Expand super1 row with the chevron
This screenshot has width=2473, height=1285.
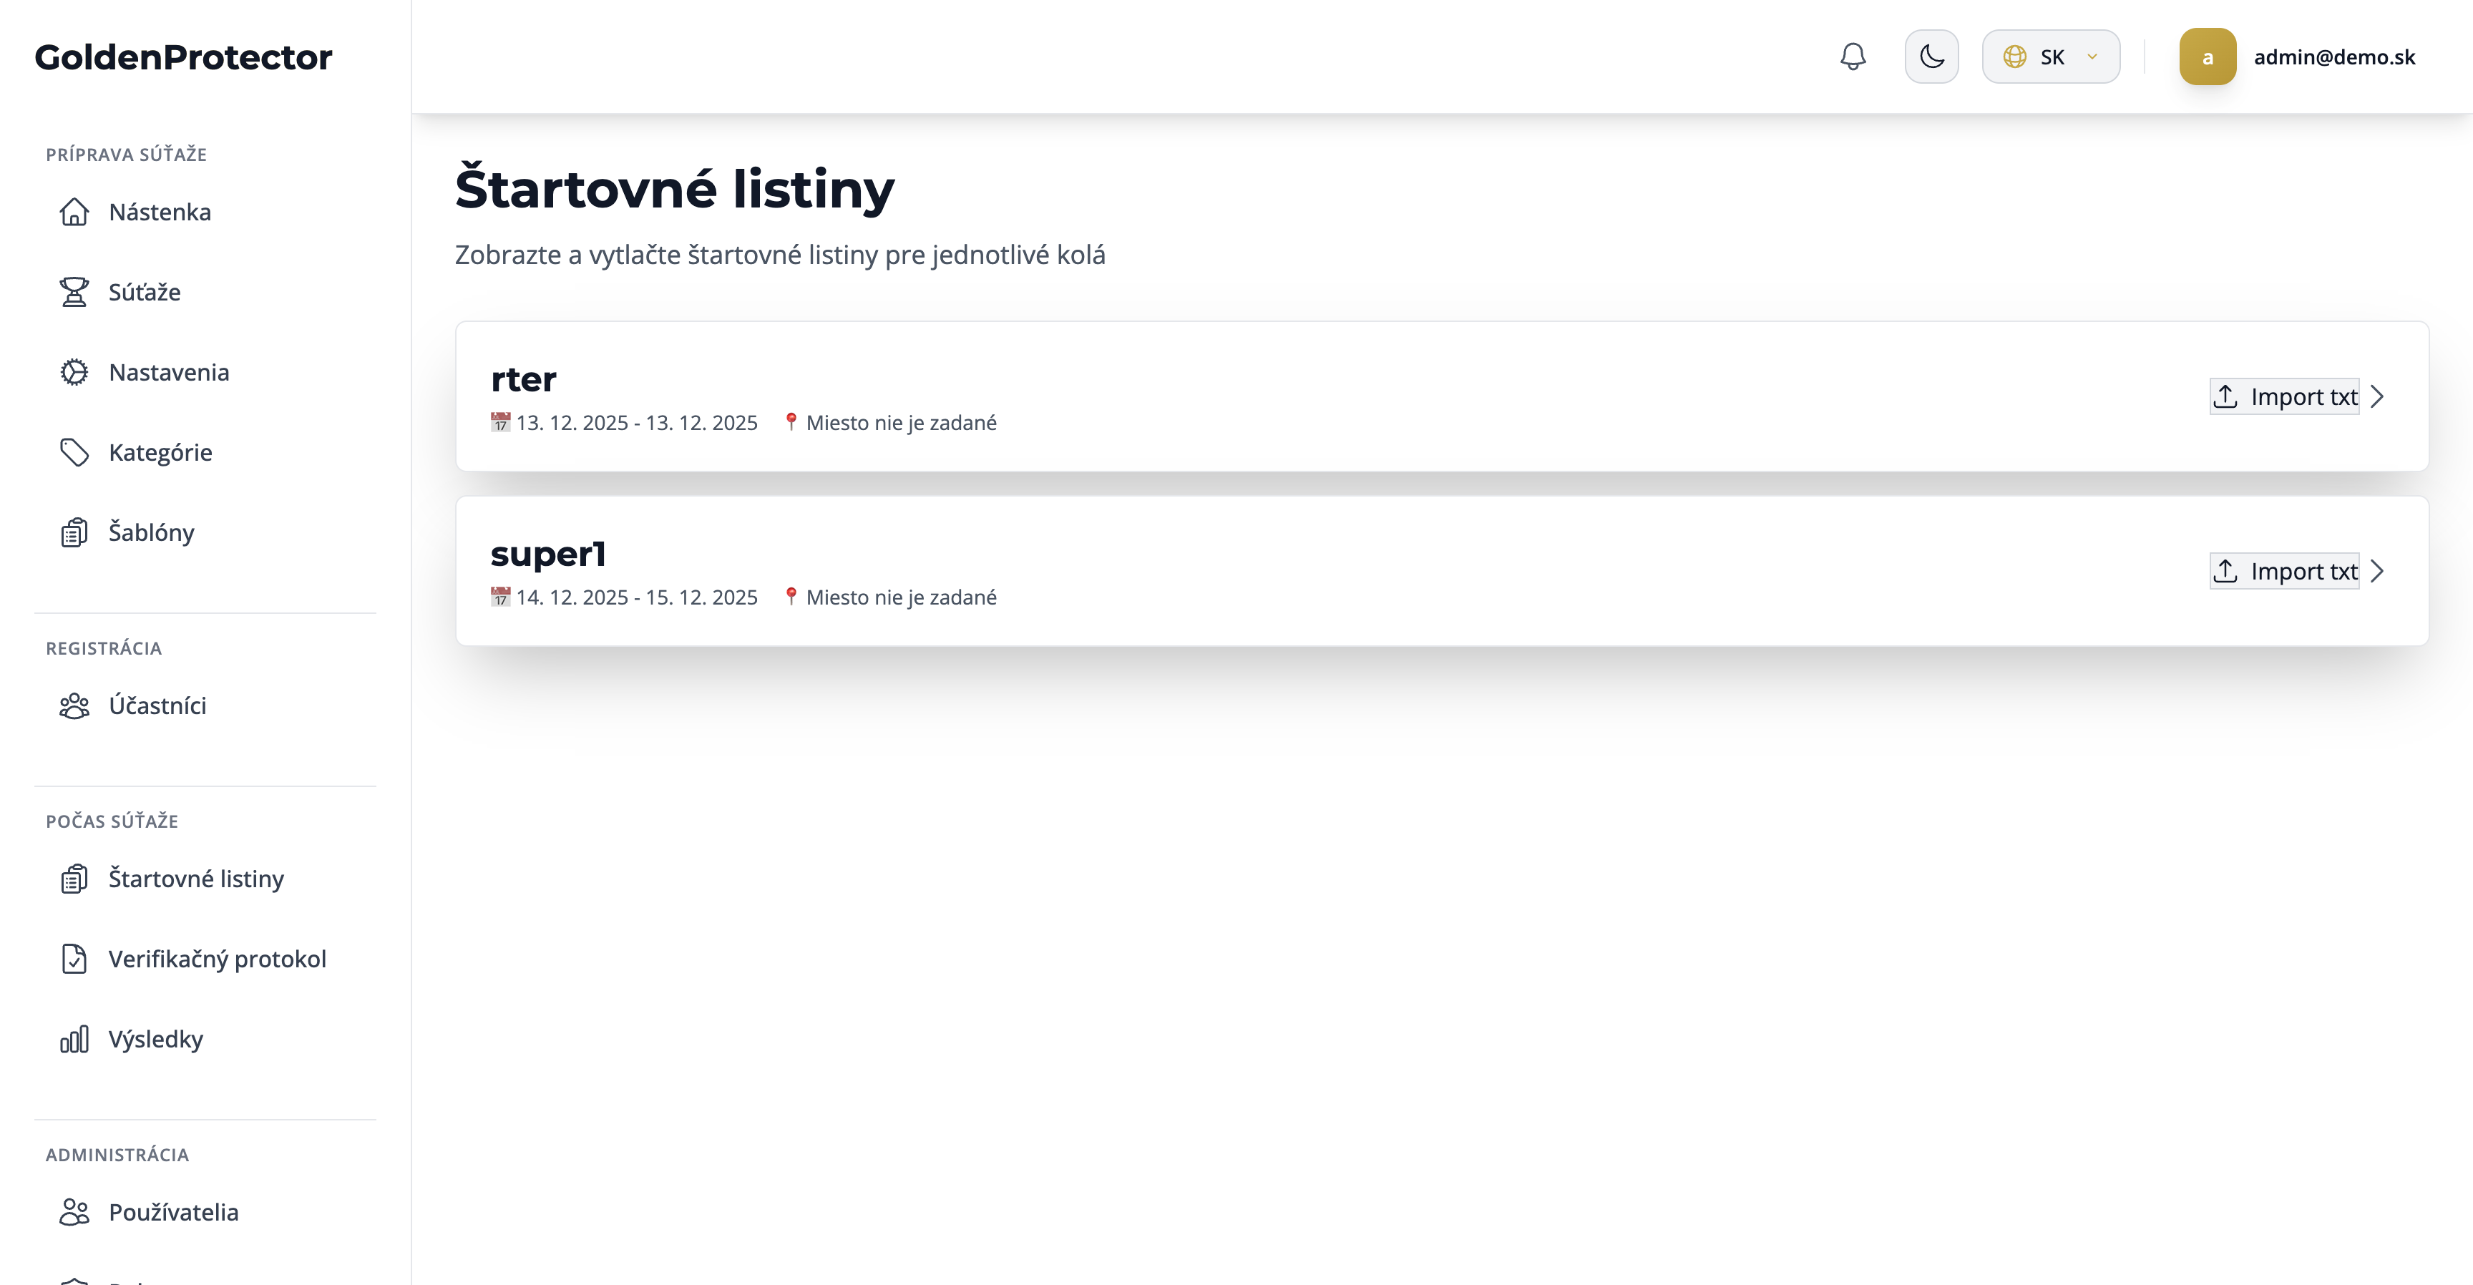pyautogui.click(x=2377, y=571)
